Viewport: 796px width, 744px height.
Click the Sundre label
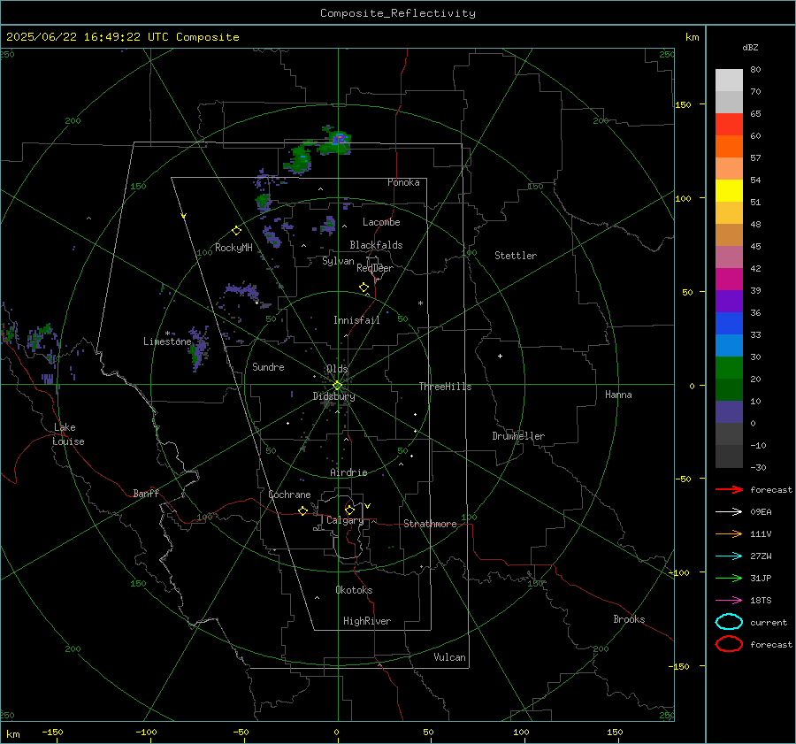[268, 366]
